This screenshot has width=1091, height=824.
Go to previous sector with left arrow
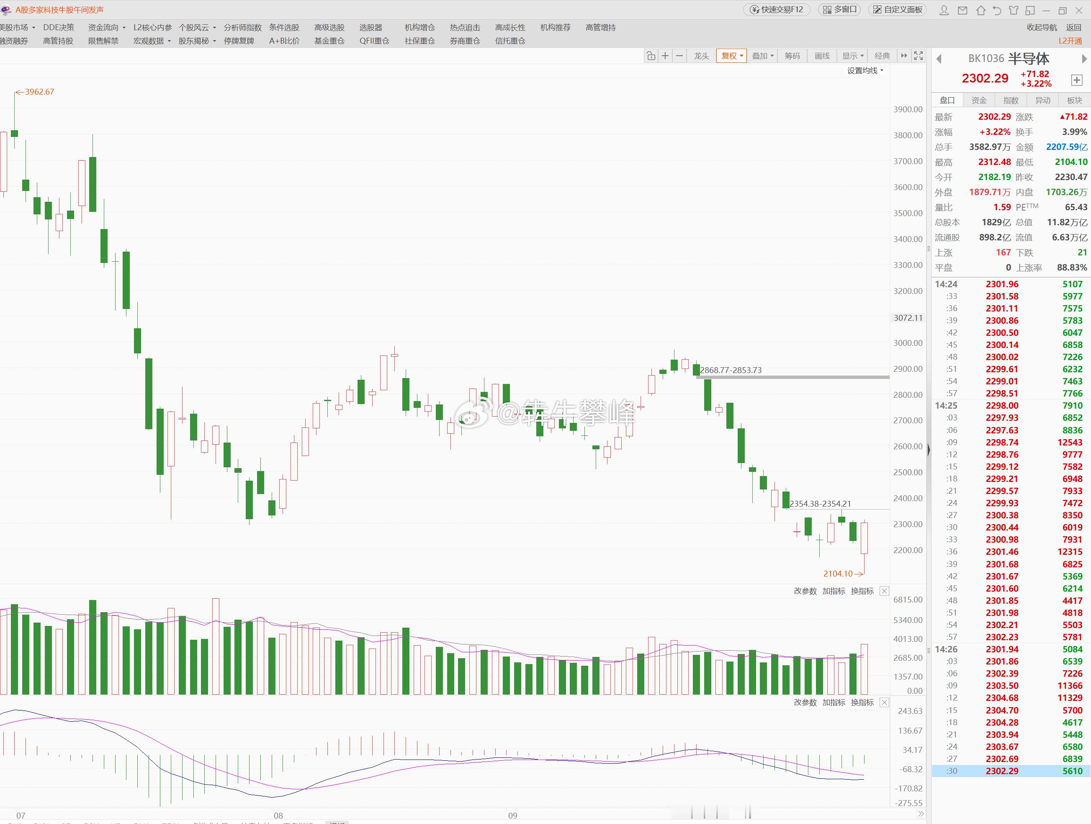pyautogui.click(x=939, y=59)
